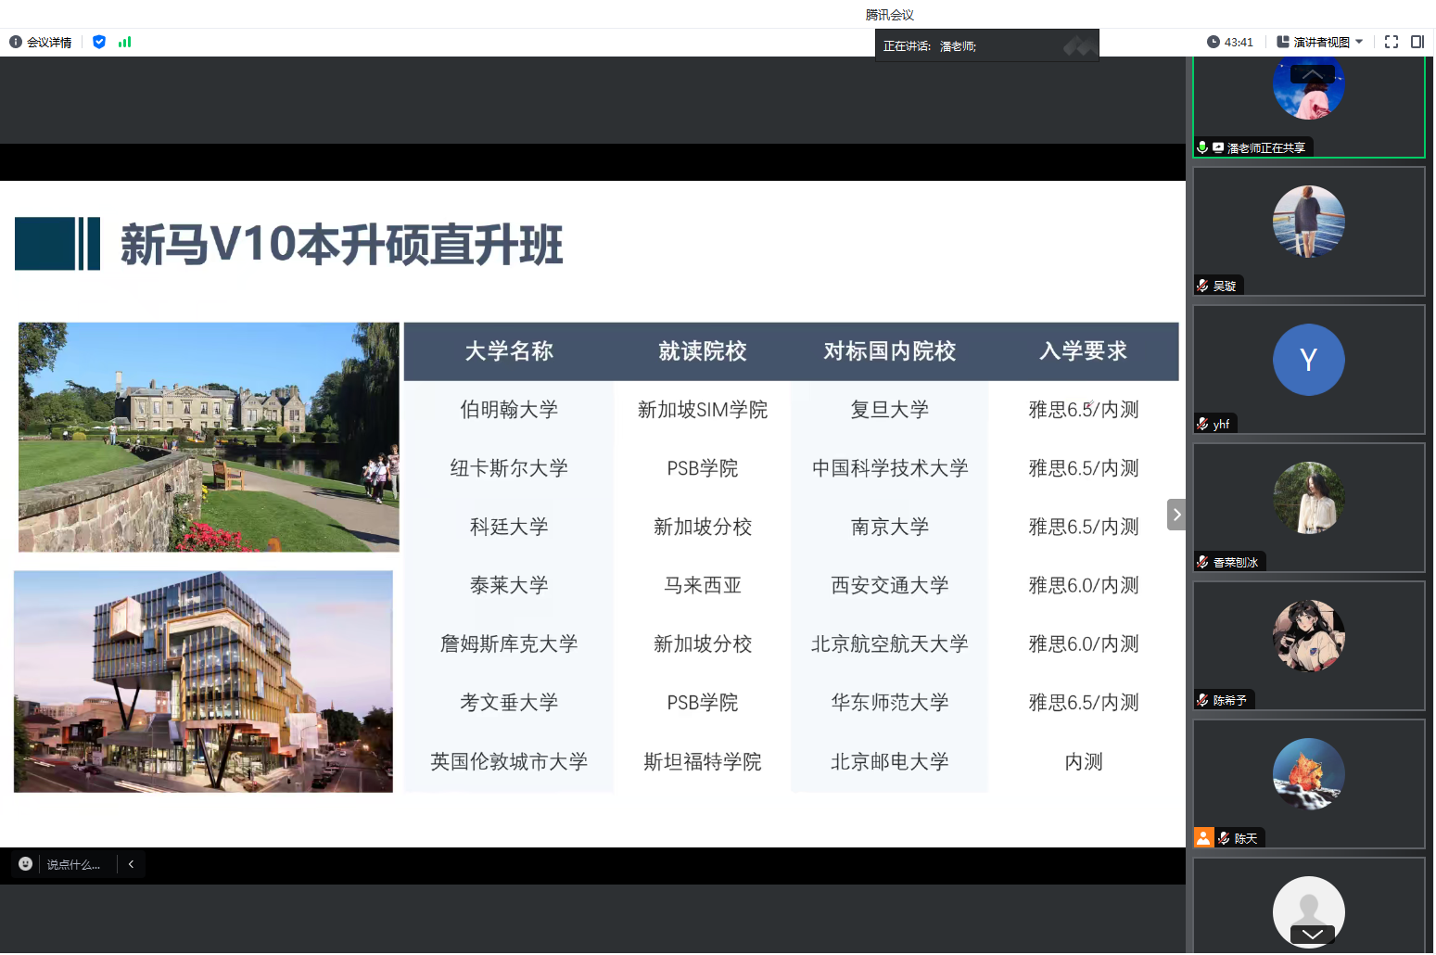1436x955 pixels.
Task: Open the 会议详情 meeting info
Action: click(x=41, y=43)
